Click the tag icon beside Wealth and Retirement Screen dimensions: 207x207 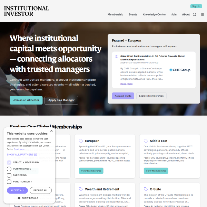(81, 189)
